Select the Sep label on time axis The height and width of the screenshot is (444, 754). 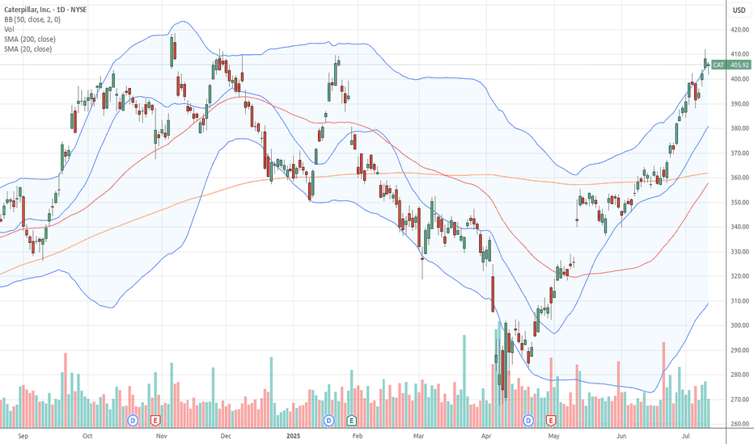click(23, 436)
